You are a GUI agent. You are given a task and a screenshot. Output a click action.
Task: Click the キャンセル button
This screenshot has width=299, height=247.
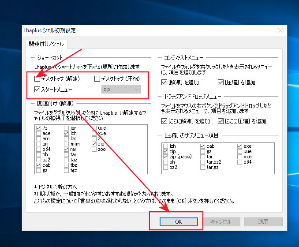tap(221, 221)
